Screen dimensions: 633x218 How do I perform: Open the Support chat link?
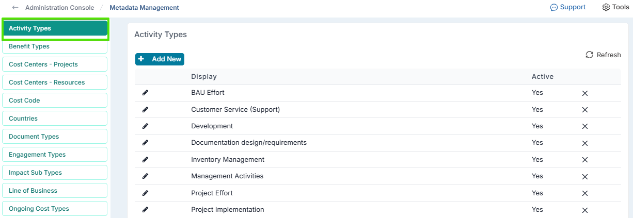pyautogui.click(x=568, y=7)
